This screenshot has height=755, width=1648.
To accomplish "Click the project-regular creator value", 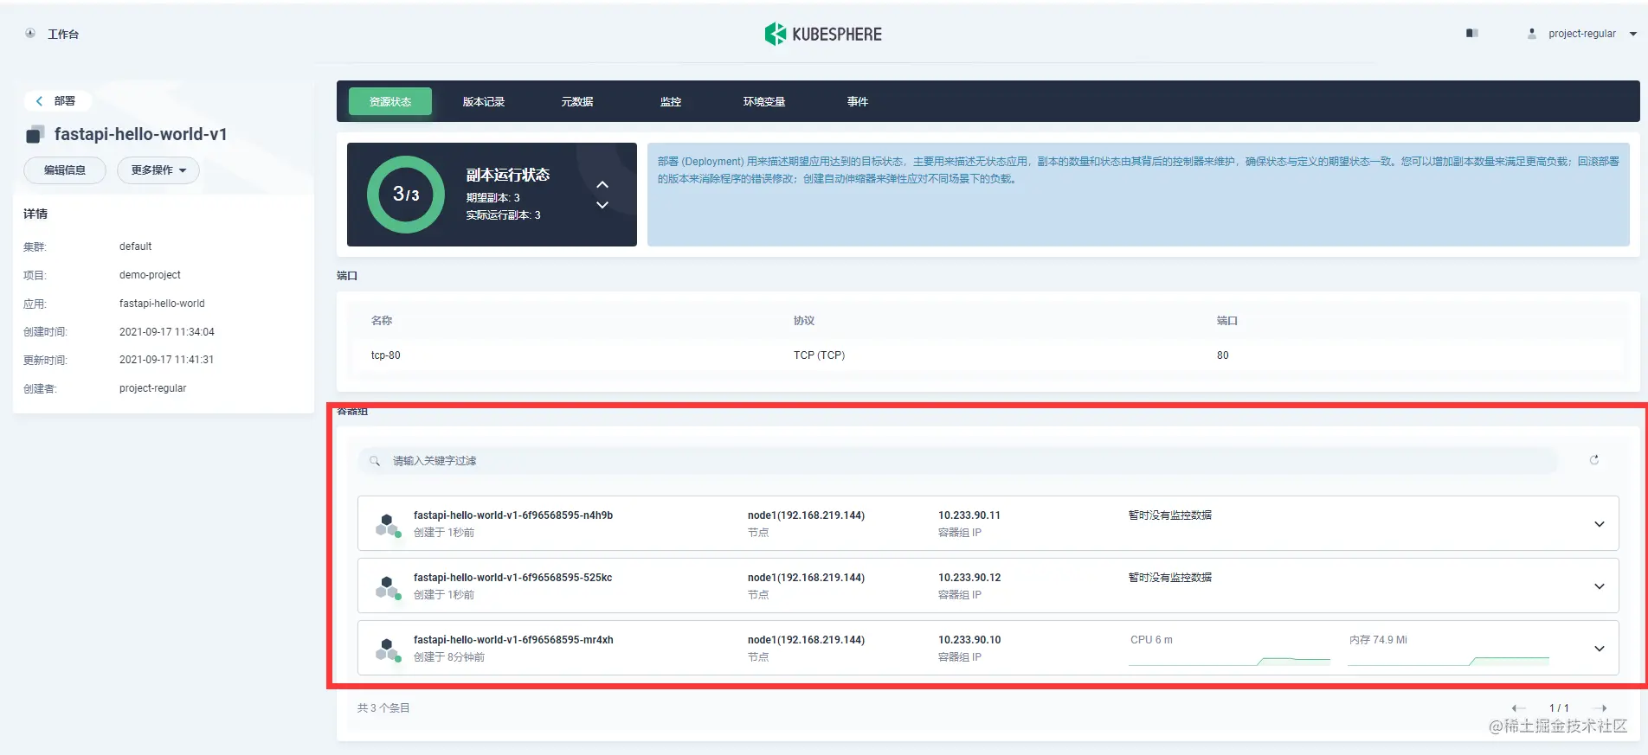I will [x=152, y=388].
